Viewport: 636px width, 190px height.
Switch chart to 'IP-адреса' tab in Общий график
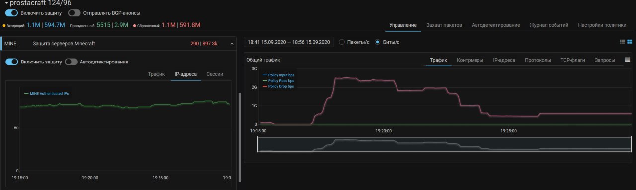(504, 60)
